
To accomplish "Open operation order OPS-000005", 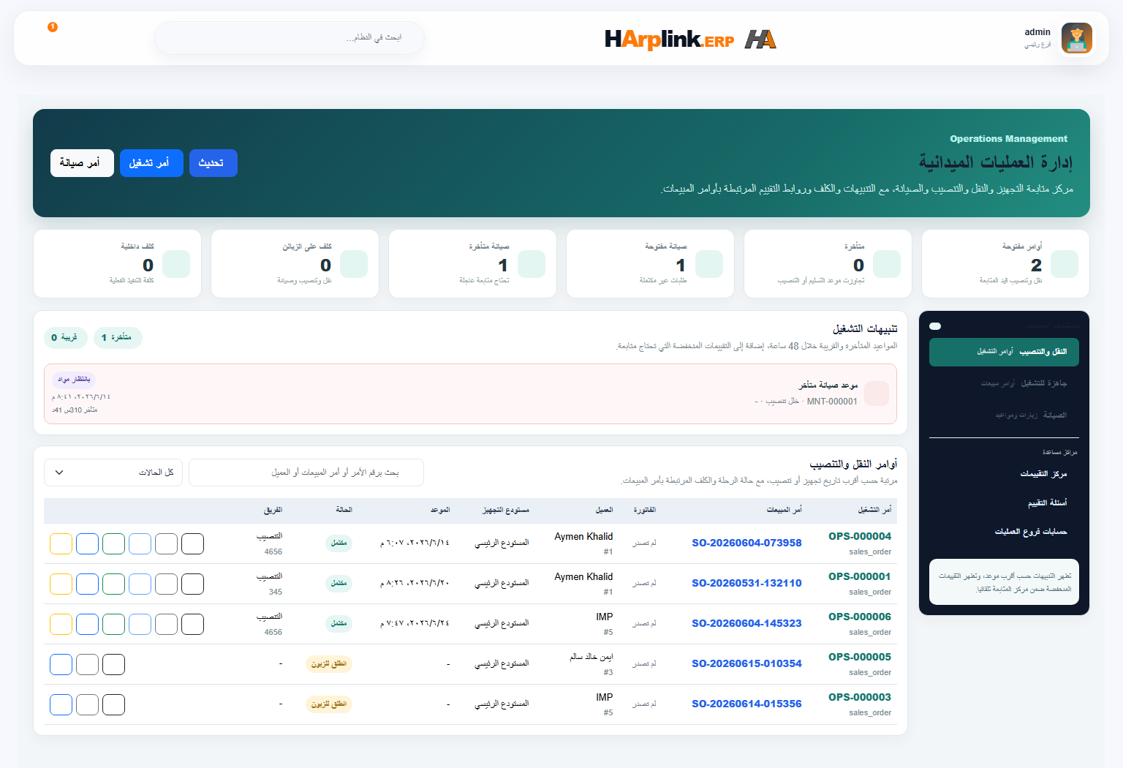I will click(860, 657).
